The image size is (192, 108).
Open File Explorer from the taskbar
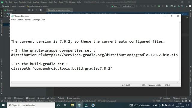click(72, 105)
